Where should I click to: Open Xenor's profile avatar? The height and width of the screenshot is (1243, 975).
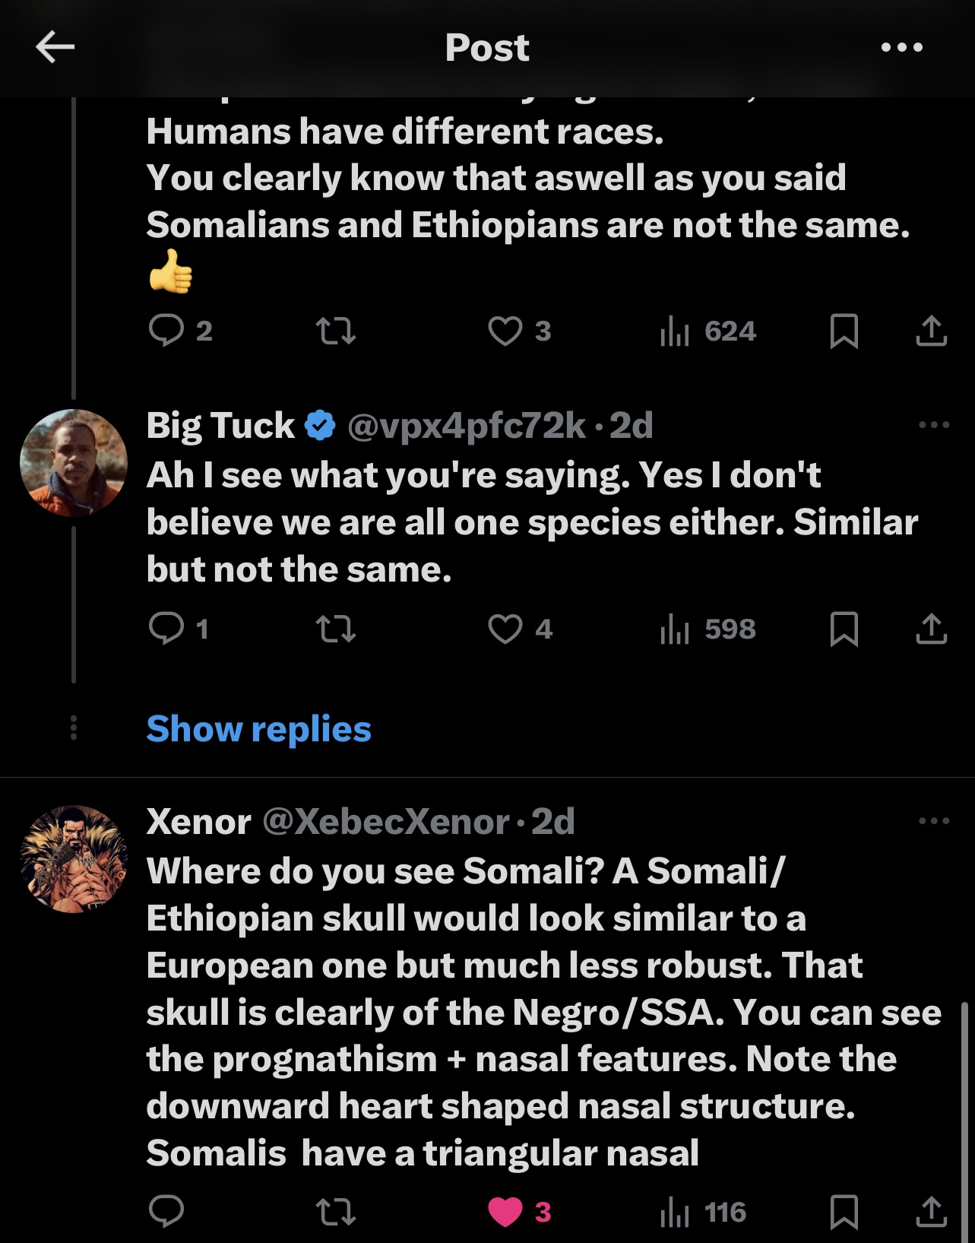pyautogui.click(x=73, y=859)
